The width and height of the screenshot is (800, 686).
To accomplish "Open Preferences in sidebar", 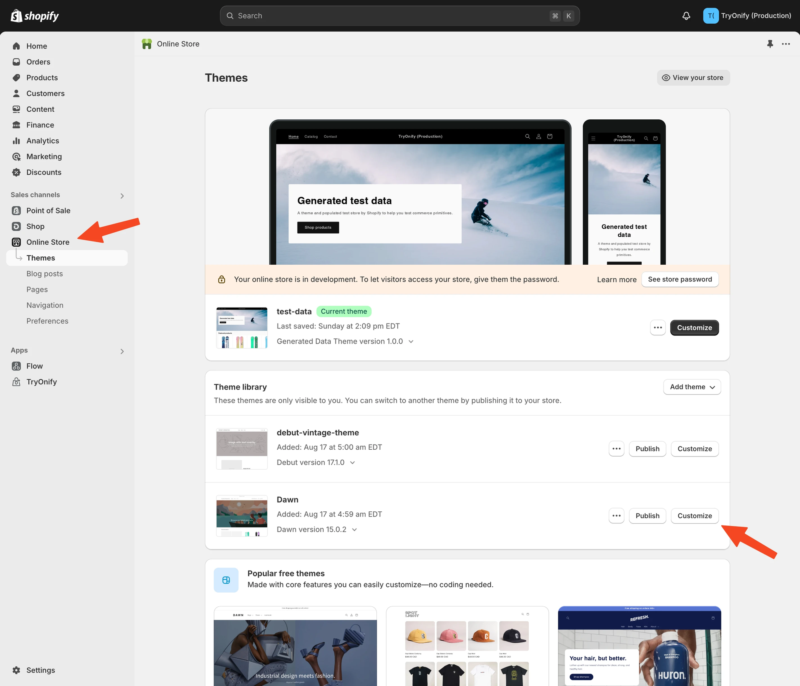I will pyautogui.click(x=47, y=321).
